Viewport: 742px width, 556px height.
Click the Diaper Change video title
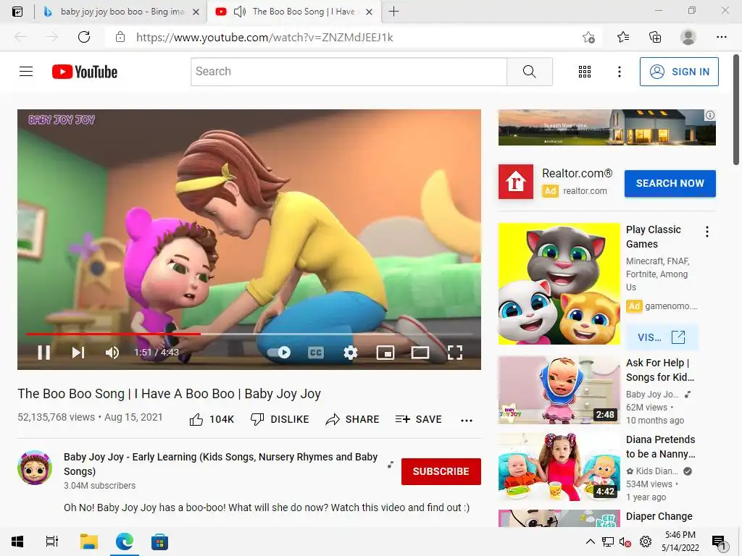659,516
